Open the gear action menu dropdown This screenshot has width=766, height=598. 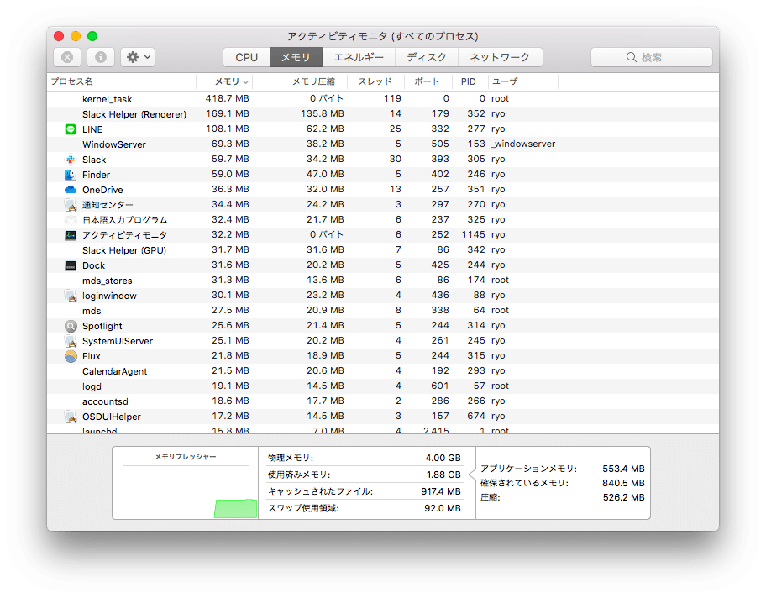click(139, 57)
